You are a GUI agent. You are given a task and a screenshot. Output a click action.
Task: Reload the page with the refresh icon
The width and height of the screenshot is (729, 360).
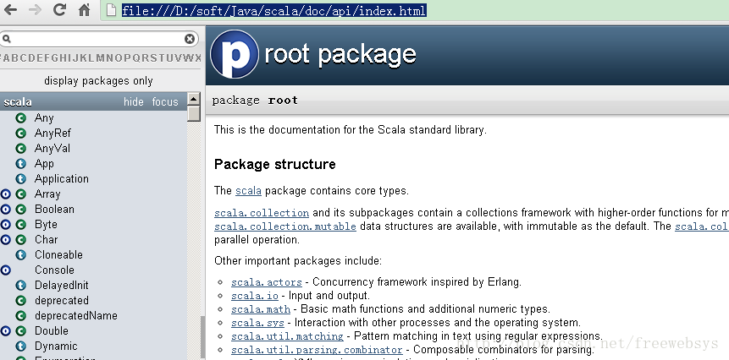pos(59,9)
